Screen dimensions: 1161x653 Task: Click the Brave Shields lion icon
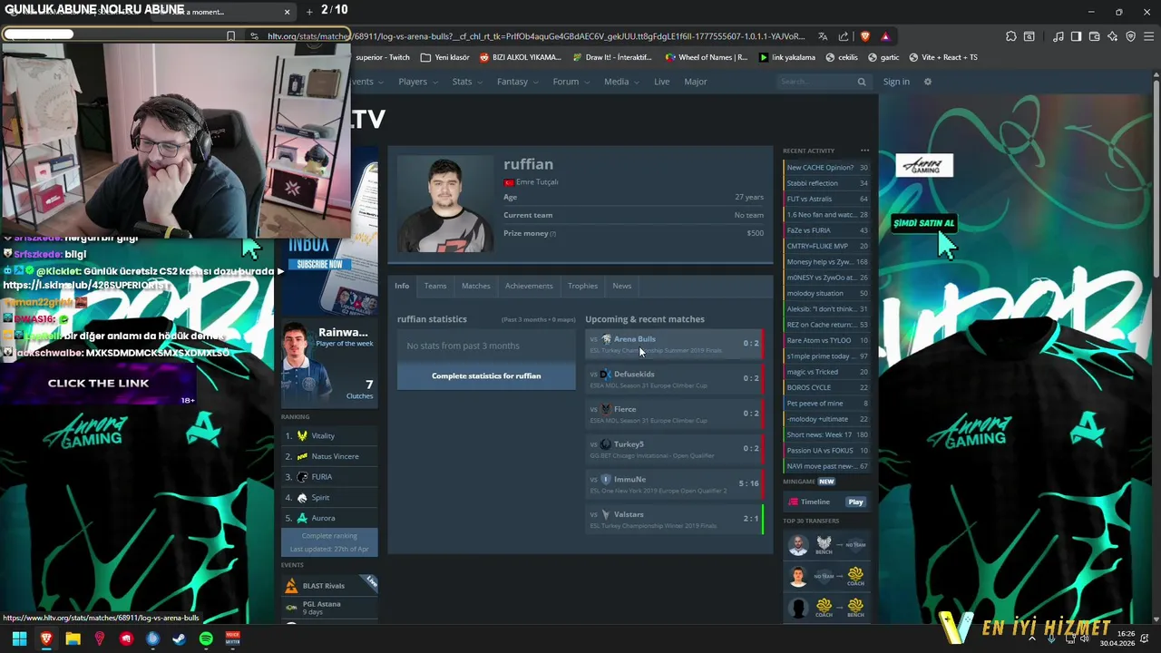pyautogui.click(x=865, y=36)
